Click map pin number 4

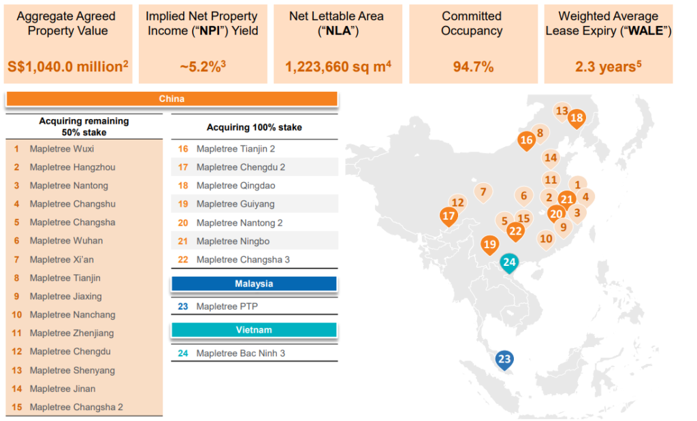586,197
